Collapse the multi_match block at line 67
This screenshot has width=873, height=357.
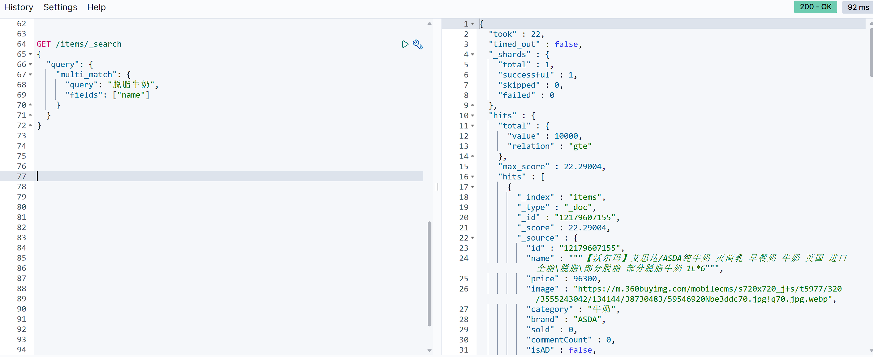[x=31, y=74]
